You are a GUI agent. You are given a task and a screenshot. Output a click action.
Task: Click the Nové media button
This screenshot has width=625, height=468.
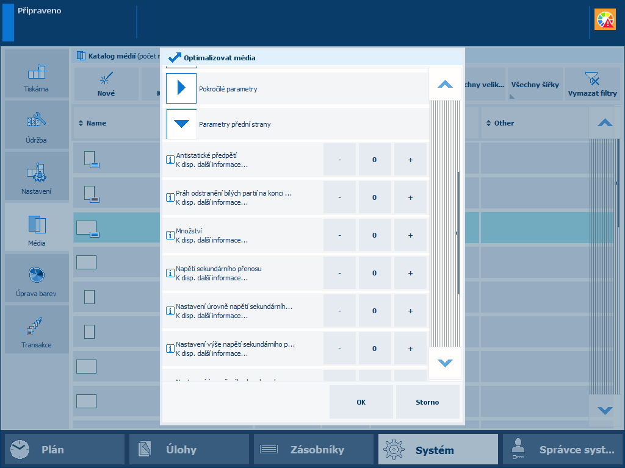point(106,84)
